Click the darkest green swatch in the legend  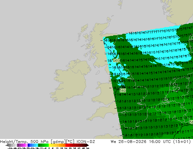point(39,145)
